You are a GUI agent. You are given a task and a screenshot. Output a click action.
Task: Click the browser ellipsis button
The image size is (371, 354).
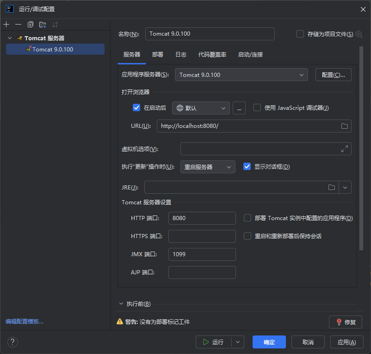point(239,108)
